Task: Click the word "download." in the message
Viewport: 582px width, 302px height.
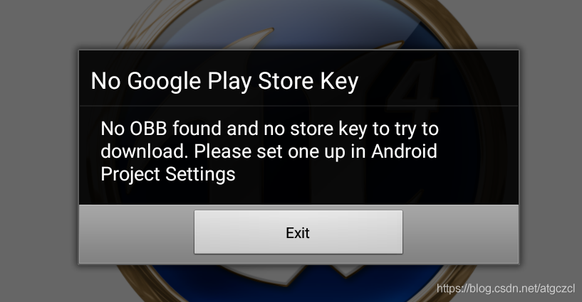Action: tap(145, 151)
